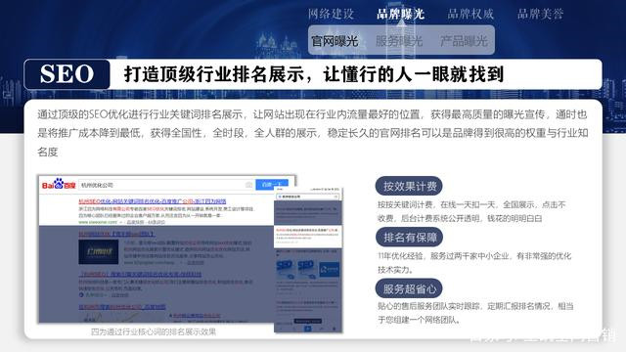Image resolution: width=626 pixels, height=352 pixels.
Task: Switch to the 品牌权威 tab
Action: point(470,14)
